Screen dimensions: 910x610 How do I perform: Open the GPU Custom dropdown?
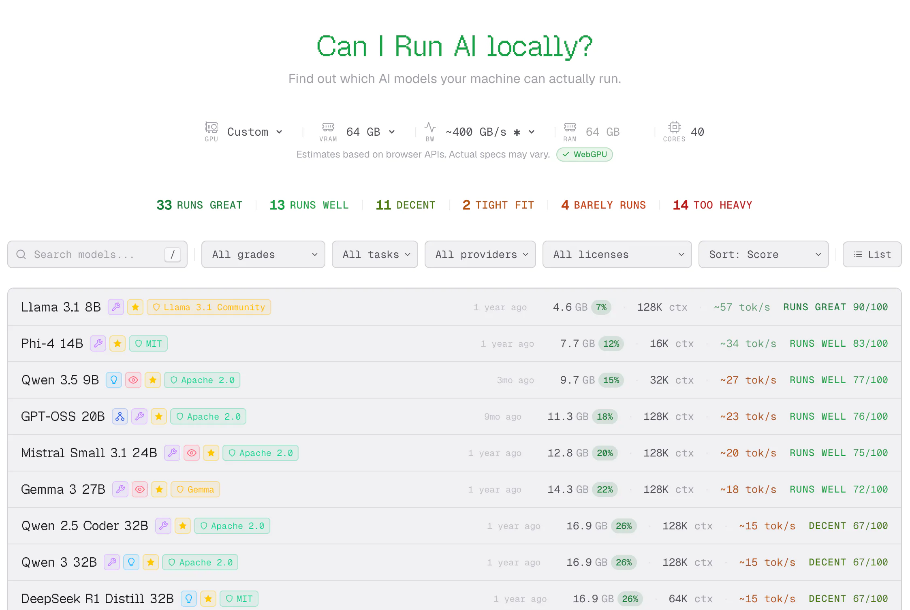254,132
